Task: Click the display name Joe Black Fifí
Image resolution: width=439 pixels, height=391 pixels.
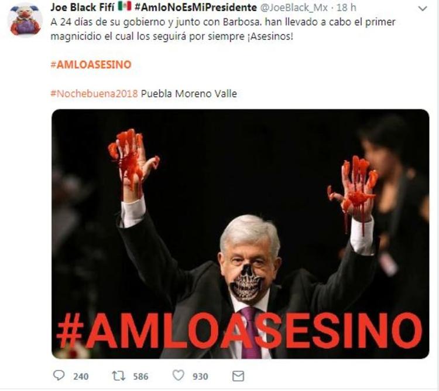Action: (83, 7)
